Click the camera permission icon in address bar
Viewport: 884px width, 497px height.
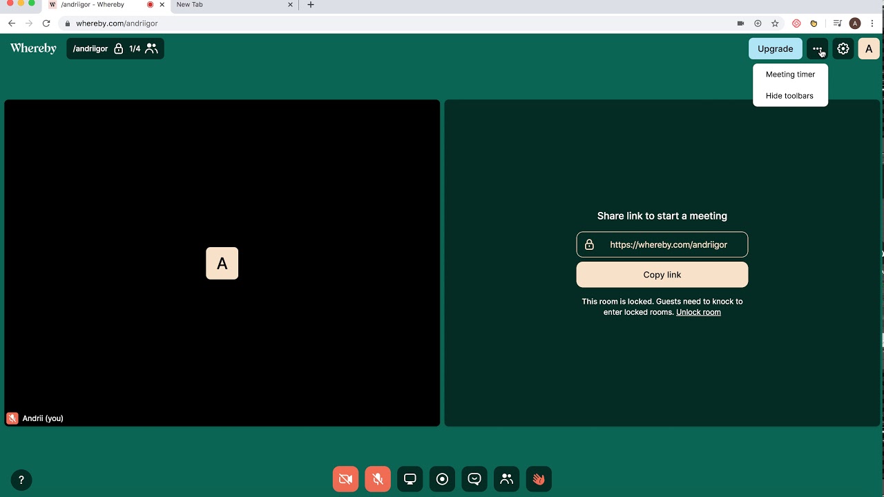coord(740,23)
